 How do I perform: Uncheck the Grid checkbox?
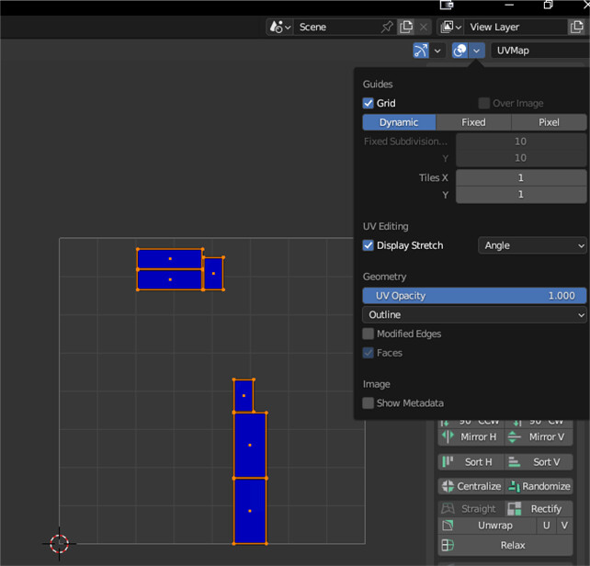tap(369, 103)
